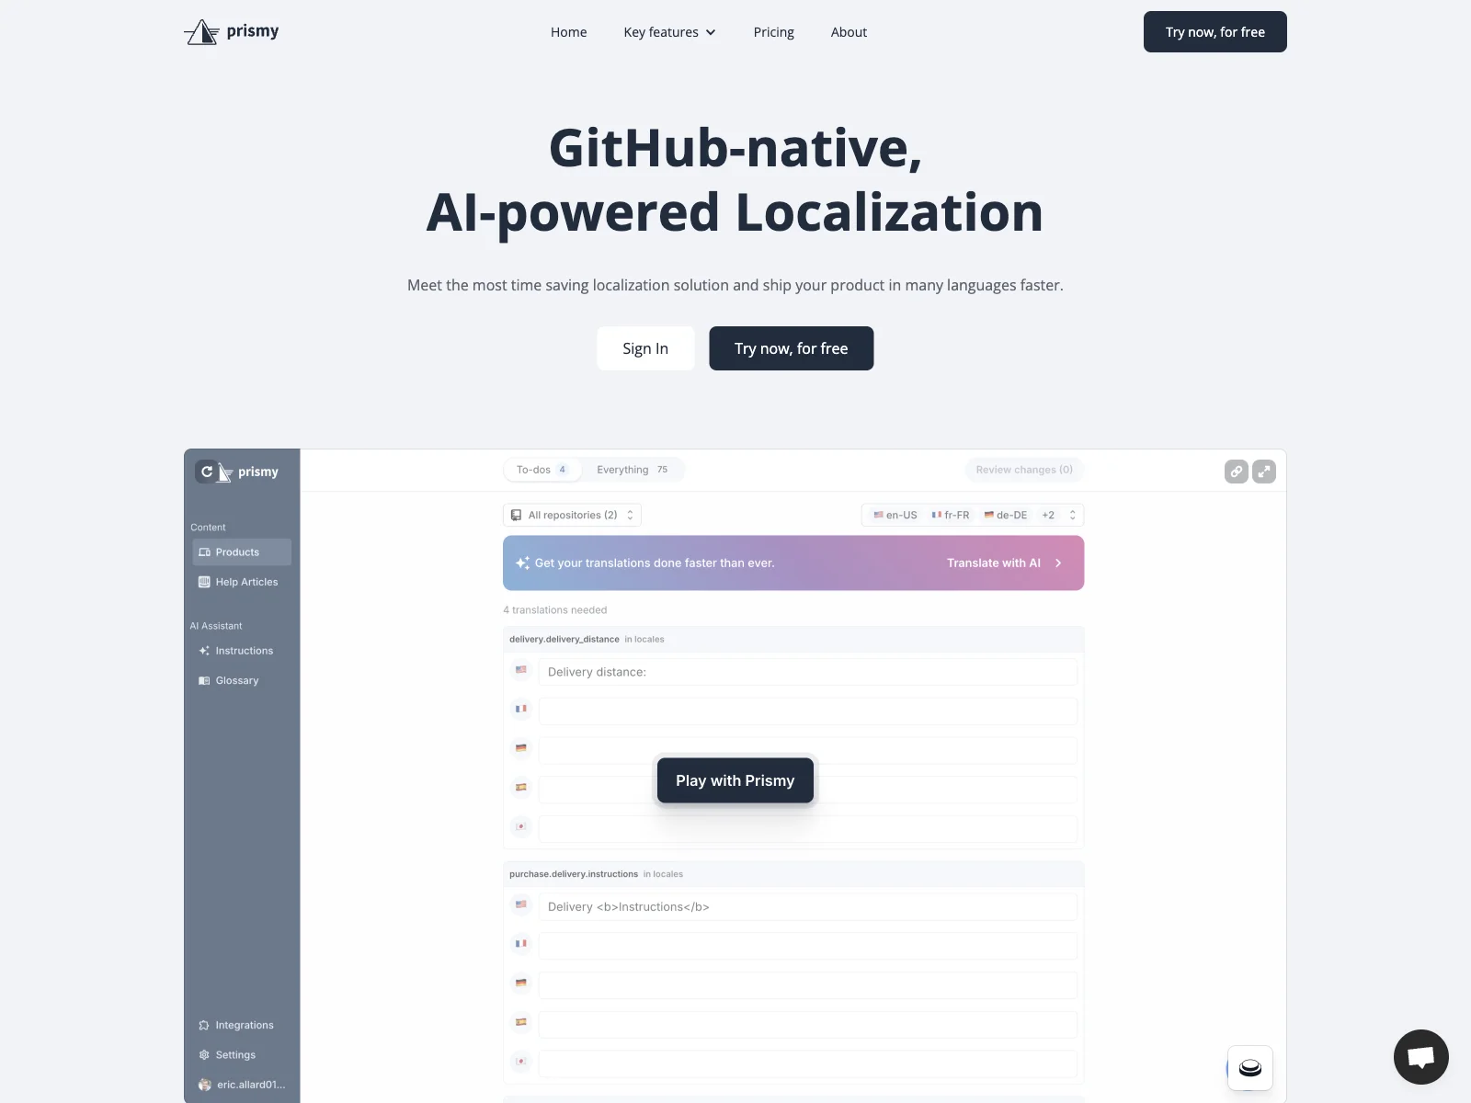Viewport: 1471px width, 1103px height.
Task: Switch to the To-dos tab
Action: [542, 470]
